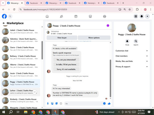
Task: Open Chrome profile avatar icon
Action: click(145, 10)
